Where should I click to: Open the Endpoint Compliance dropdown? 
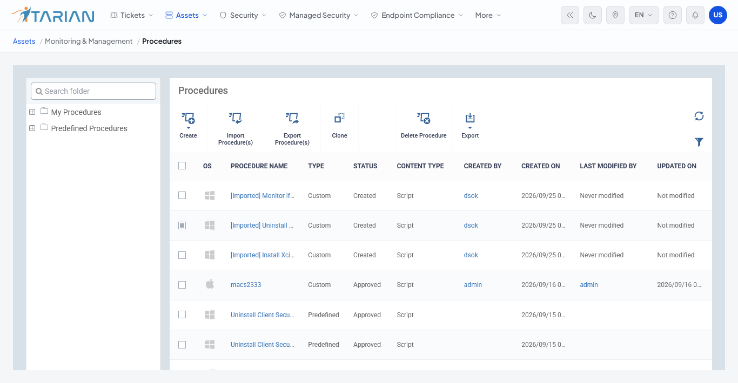click(417, 15)
